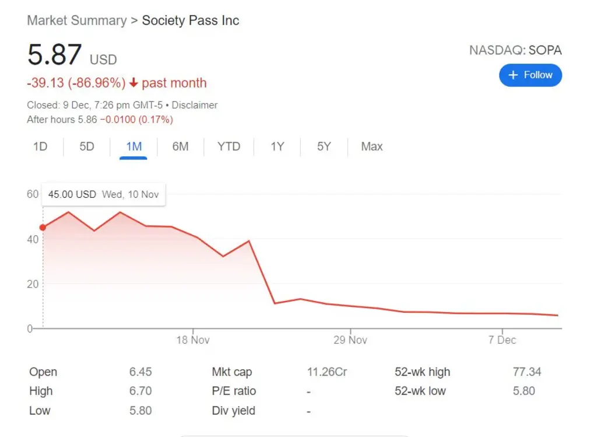Screen dimensions: 597x437
Task: Select the 1M time range tab
Action: pos(134,146)
